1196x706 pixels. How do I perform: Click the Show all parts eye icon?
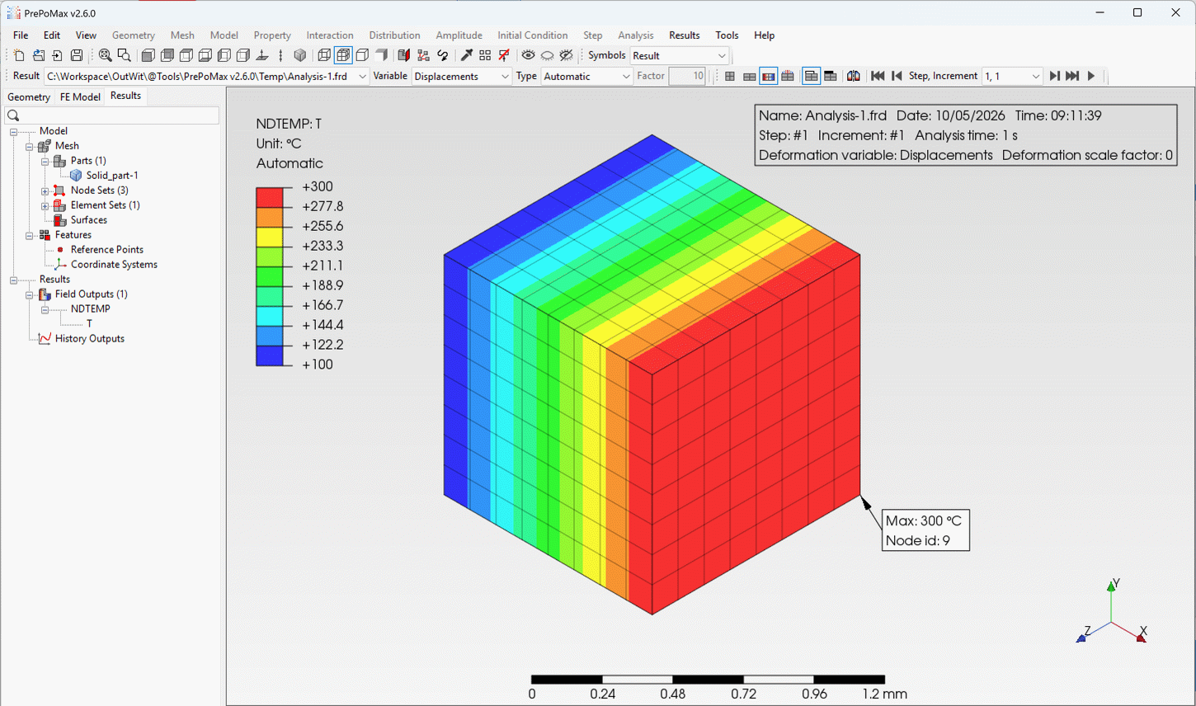528,55
